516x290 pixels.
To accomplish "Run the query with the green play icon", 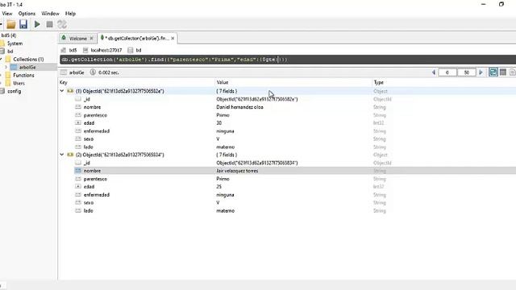I will point(37,24).
